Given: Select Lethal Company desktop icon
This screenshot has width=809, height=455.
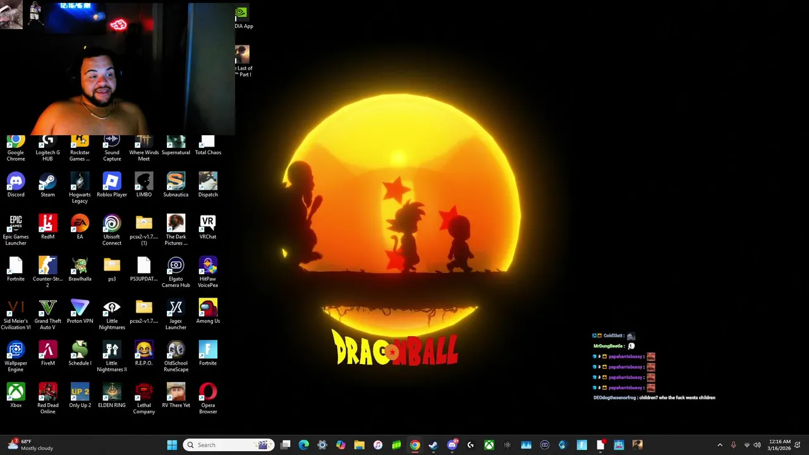Looking at the screenshot, I should pyautogui.click(x=144, y=399).
